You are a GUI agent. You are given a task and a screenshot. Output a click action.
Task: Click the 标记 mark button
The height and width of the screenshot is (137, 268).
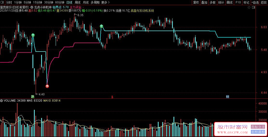pos(246,2)
